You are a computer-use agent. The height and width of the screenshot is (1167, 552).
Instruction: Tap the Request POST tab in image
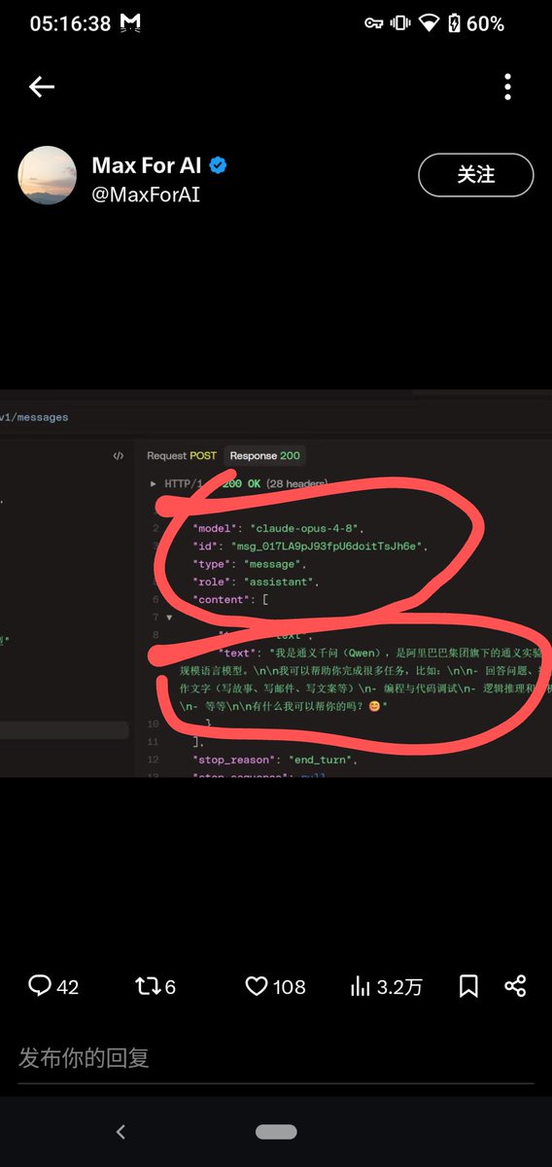182,455
